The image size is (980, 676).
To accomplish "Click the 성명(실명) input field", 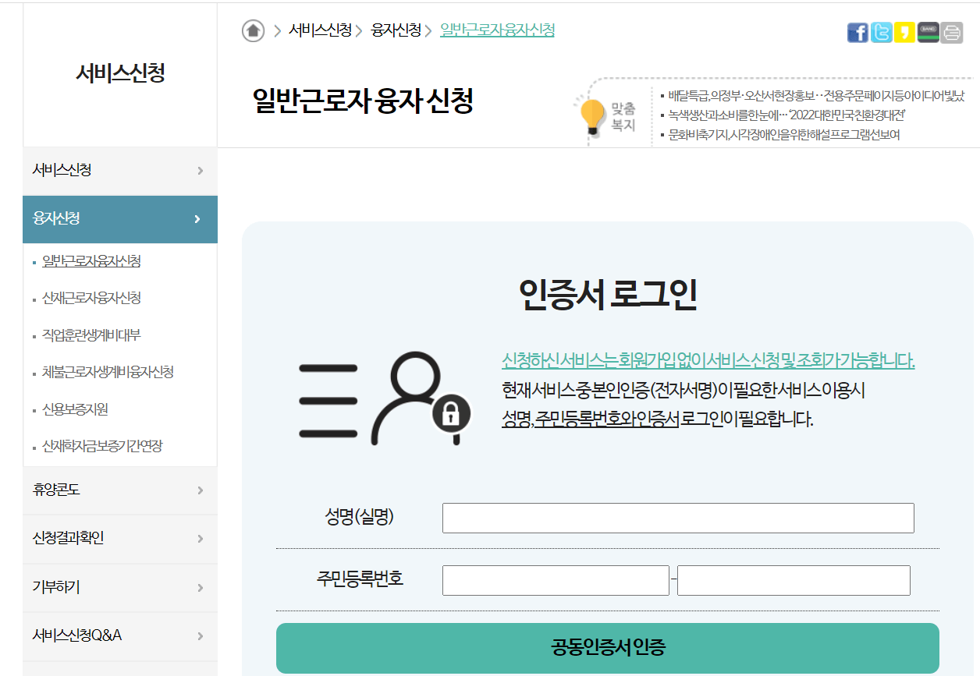I will tap(678, 517).
